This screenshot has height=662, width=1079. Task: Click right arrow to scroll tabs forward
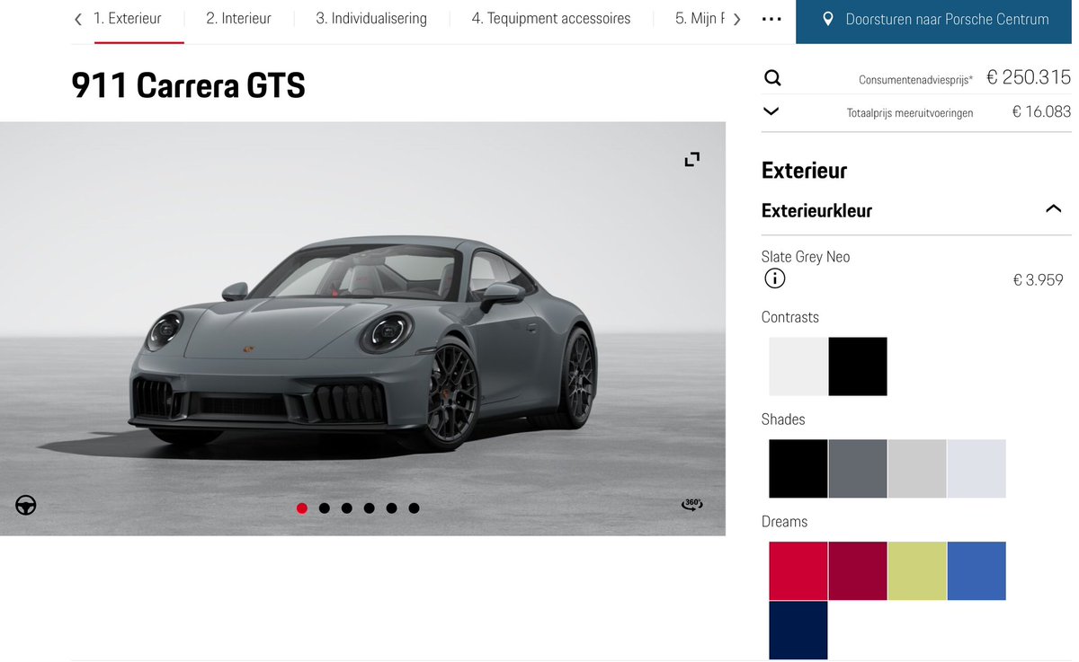736,19
